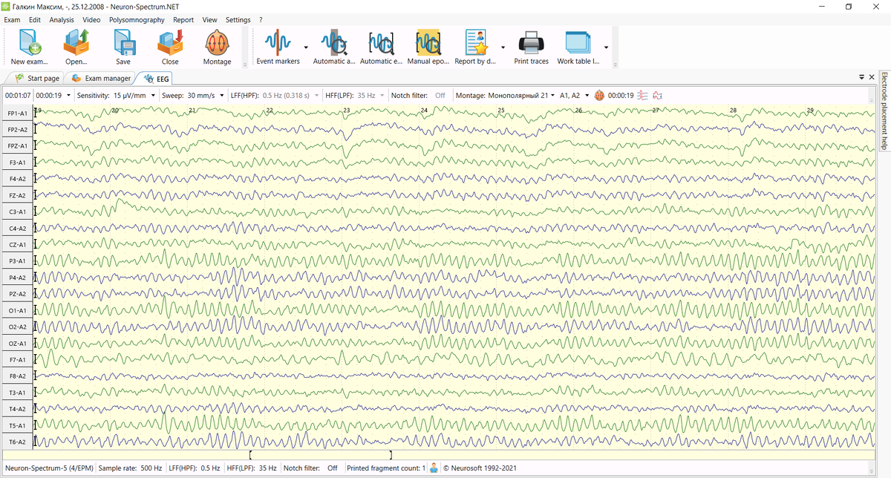Toggle the O1-A1 channel label
This screenshot has width=891, height=478.
17,310
